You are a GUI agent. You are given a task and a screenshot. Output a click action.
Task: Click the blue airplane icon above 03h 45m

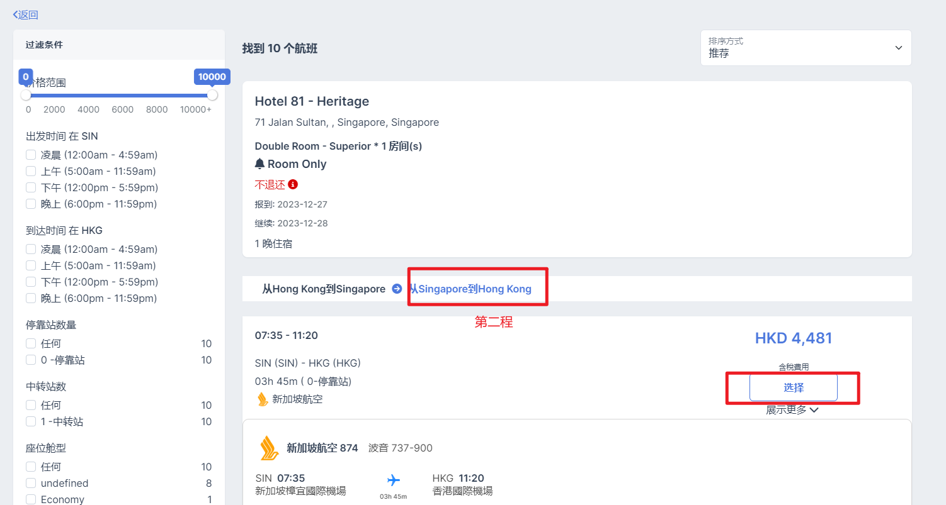(x=394, y=480)
